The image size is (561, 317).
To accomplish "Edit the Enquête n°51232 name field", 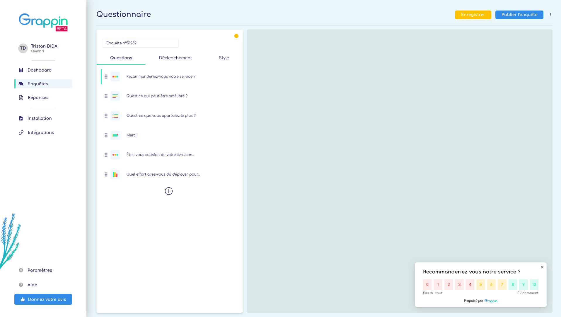I will pyautogui.click(x=141, y=43).
